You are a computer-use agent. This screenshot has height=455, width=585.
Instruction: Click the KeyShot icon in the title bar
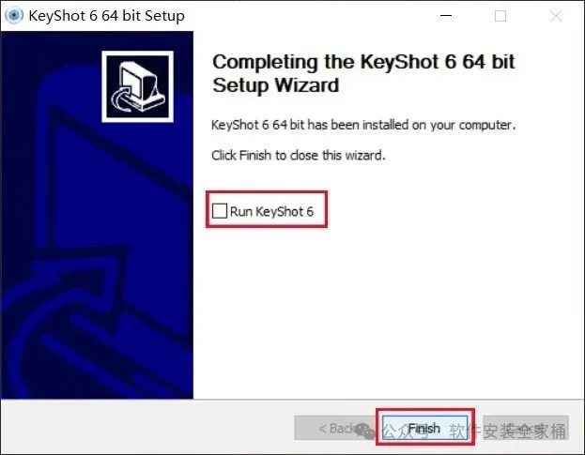pyautogui.click(x=14, y=16)
